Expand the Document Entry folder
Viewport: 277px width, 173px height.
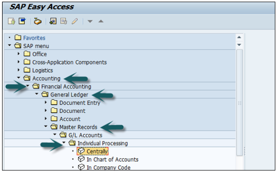click(x=45, y=103)
